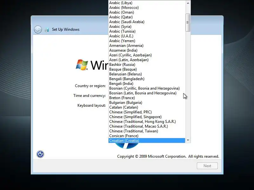Click the dropdown list scroll-down arrow

(188, 140)
